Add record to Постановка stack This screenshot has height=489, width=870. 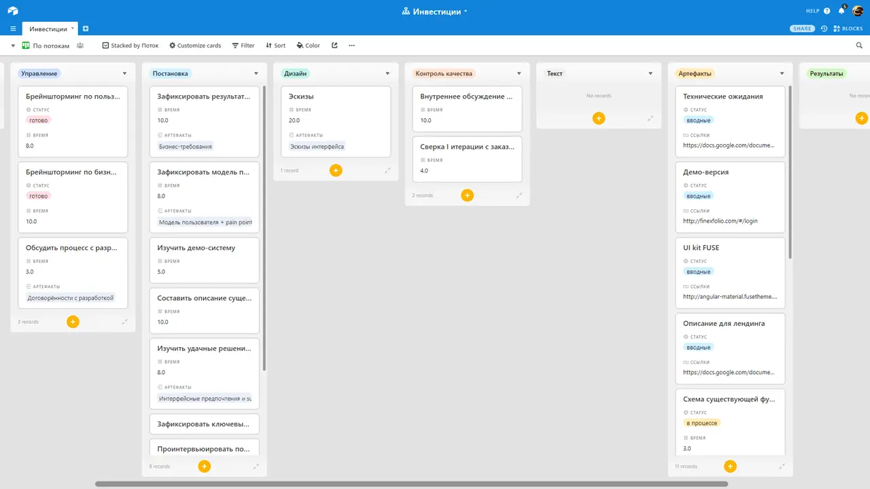205,466
